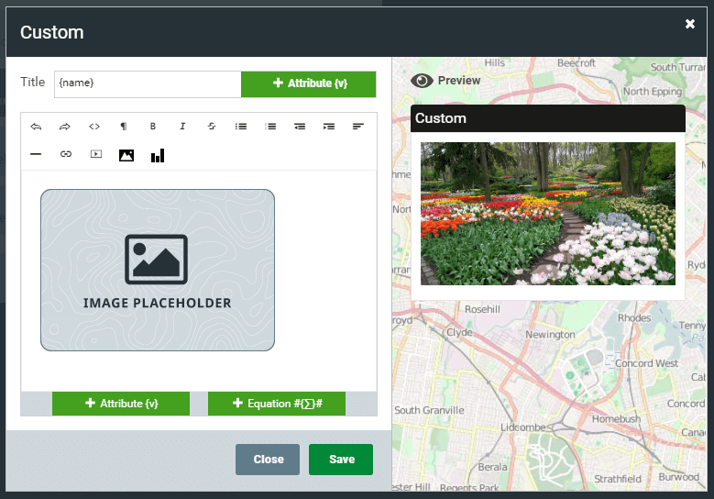The image size is (714, 499).
Task: Click the insert image icon
Action: (126, 155)
